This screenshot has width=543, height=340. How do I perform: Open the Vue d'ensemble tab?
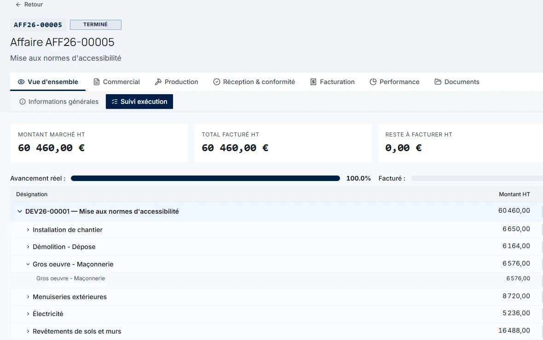(x=48, y=82)
